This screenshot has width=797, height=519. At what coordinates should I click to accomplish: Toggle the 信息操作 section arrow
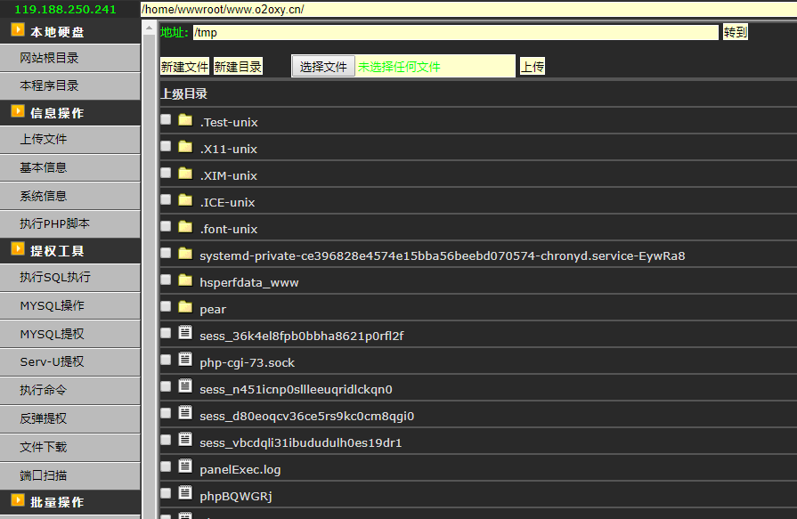pyautogui.click(x=18, y=111)
